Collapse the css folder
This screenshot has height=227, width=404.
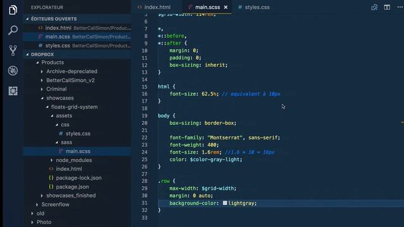[57, 125]
